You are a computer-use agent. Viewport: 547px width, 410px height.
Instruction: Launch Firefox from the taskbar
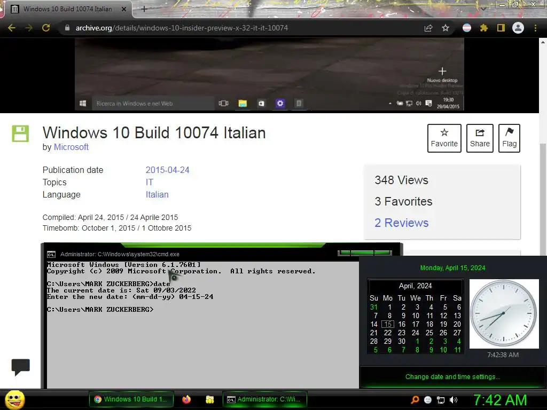pos(186,399)
